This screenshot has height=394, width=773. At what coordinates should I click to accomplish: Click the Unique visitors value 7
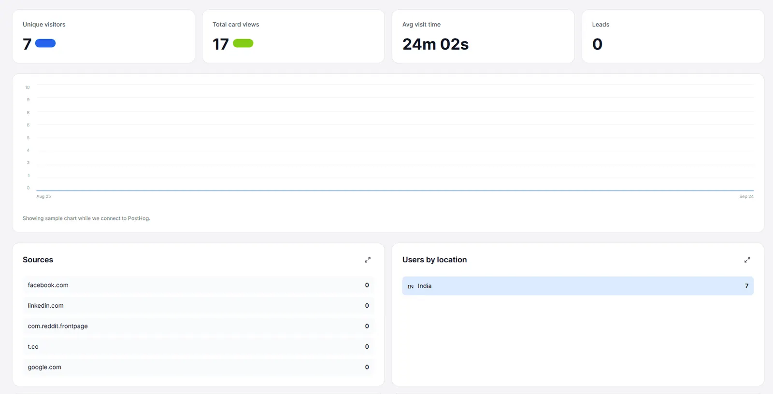pos(27,44)
